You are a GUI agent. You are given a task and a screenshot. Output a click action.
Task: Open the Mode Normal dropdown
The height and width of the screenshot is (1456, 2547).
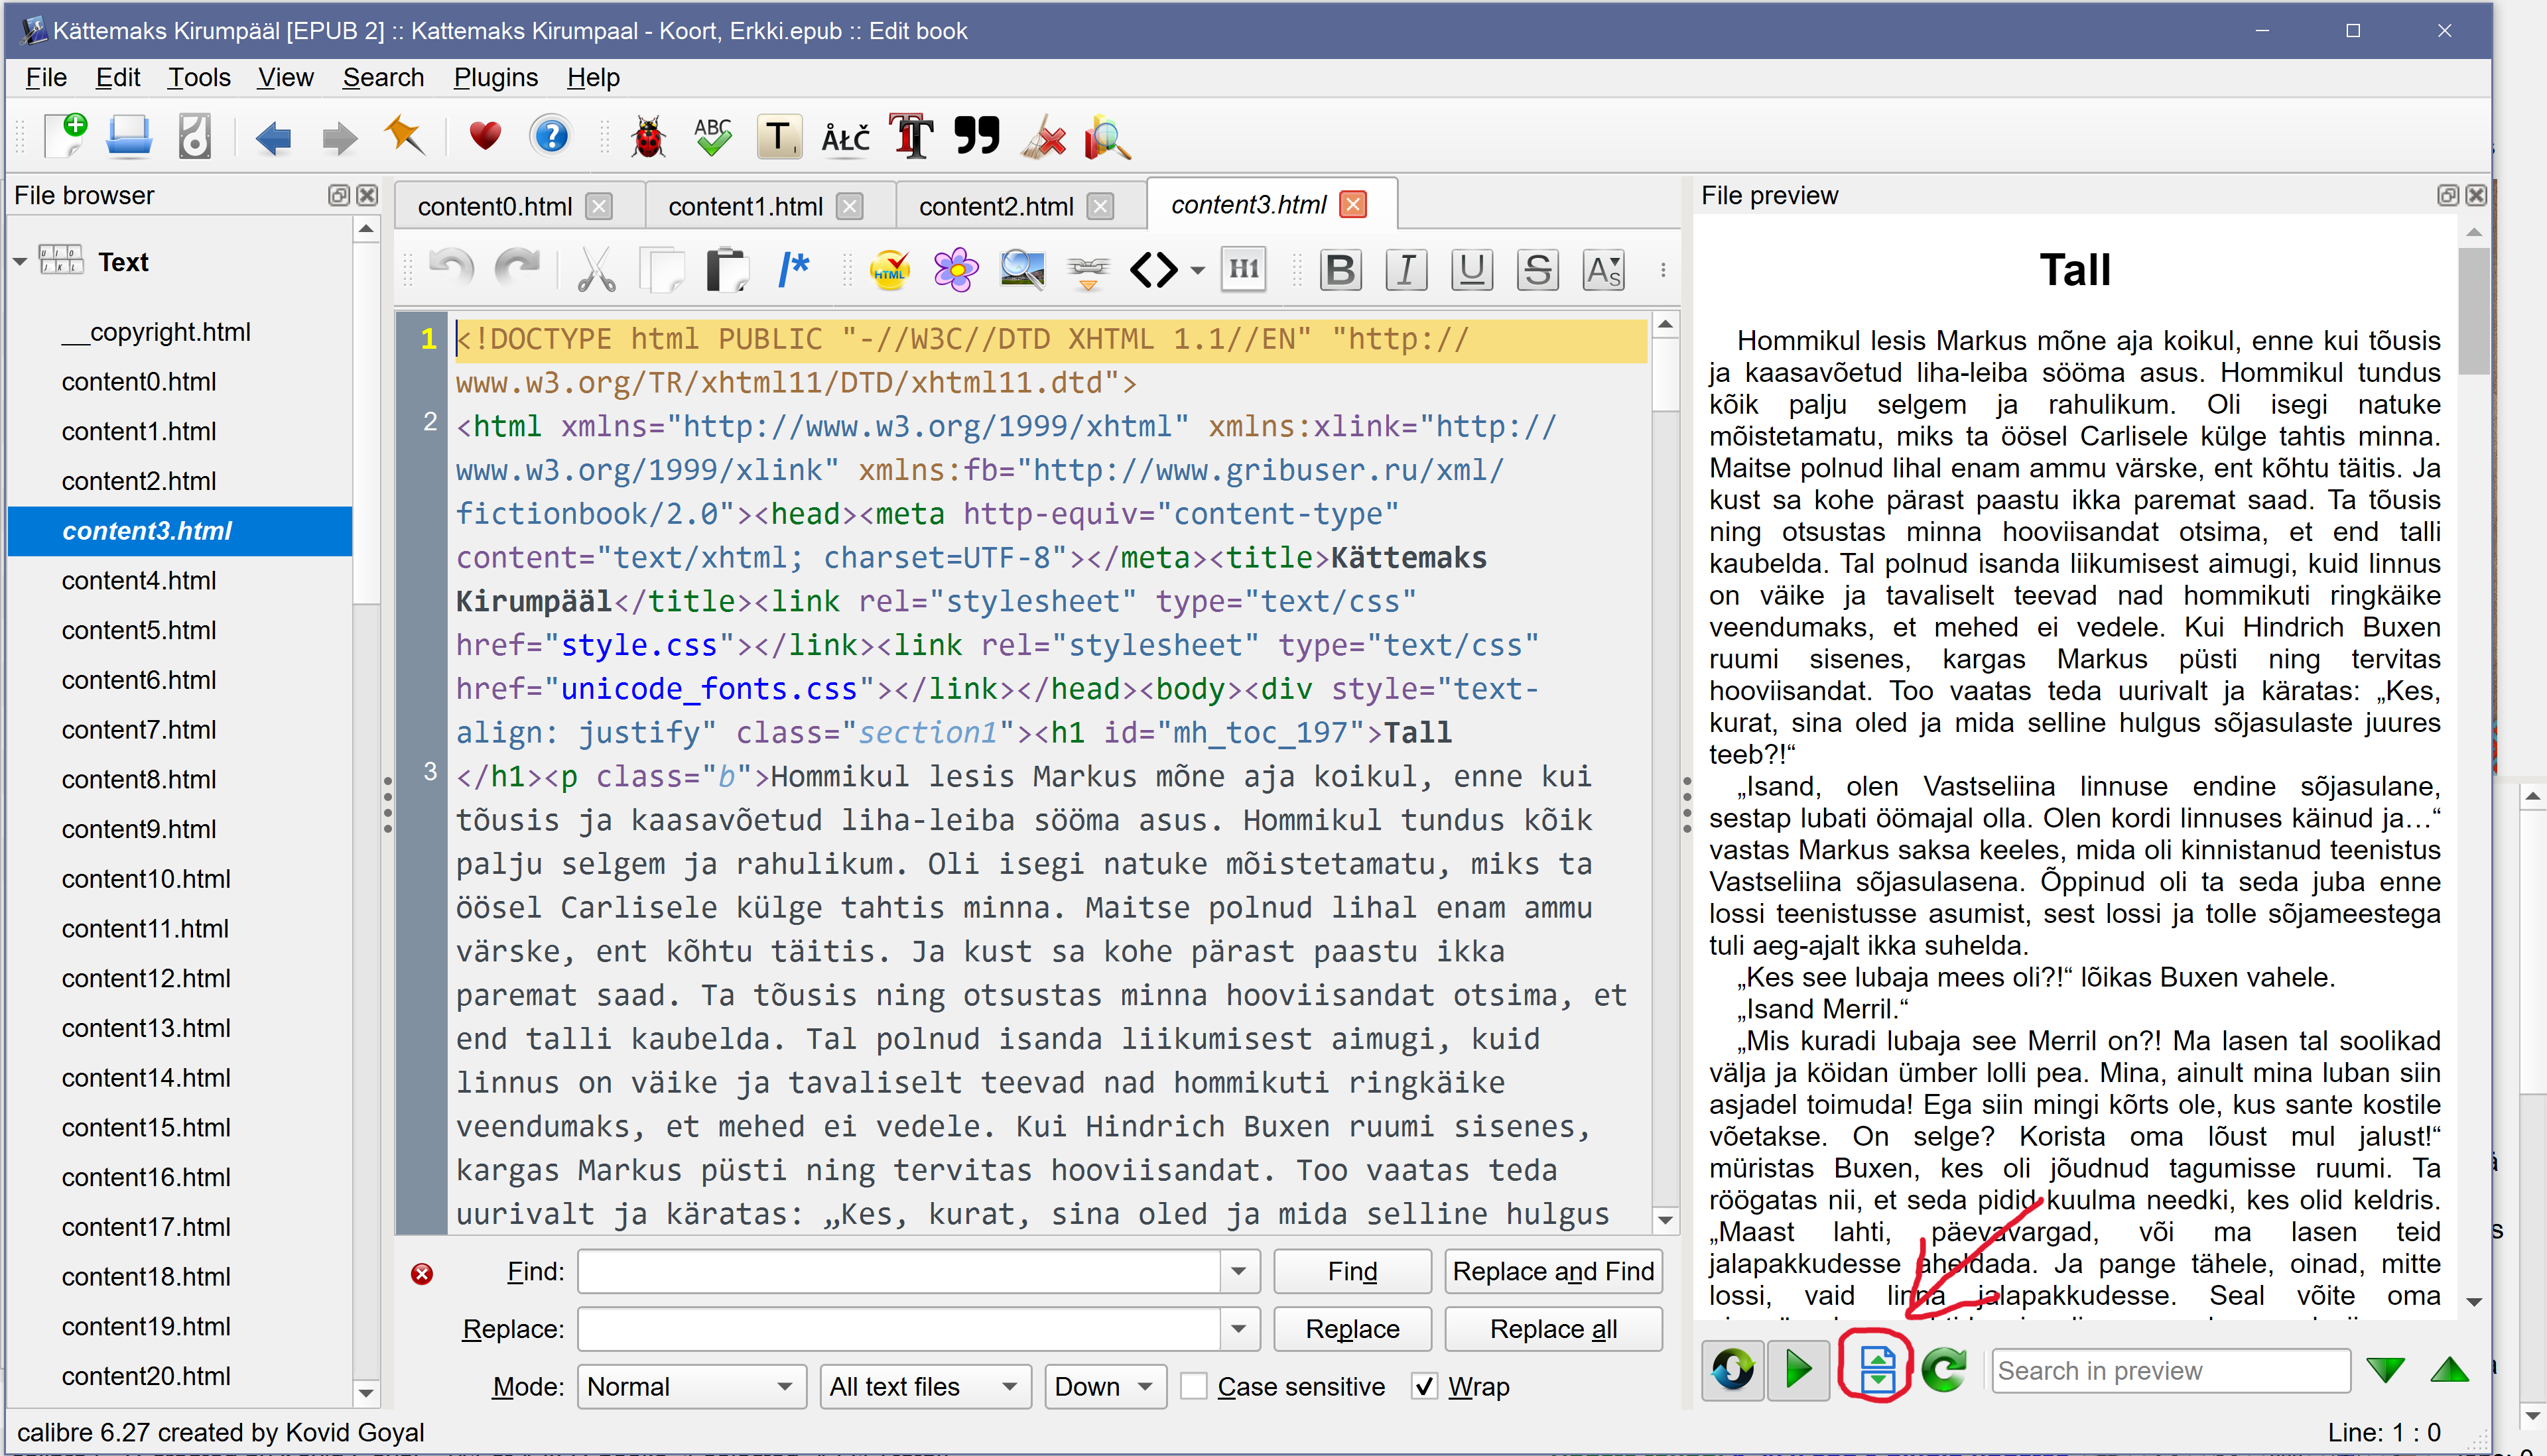click(690, 1386)
